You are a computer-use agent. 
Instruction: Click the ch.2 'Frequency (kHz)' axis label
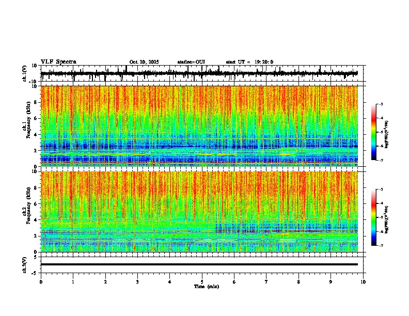[x=28, y=206]
